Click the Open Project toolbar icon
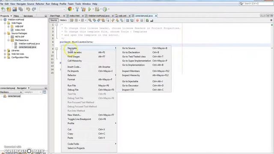The image size is (274, 154). click(x=15, y=9)
